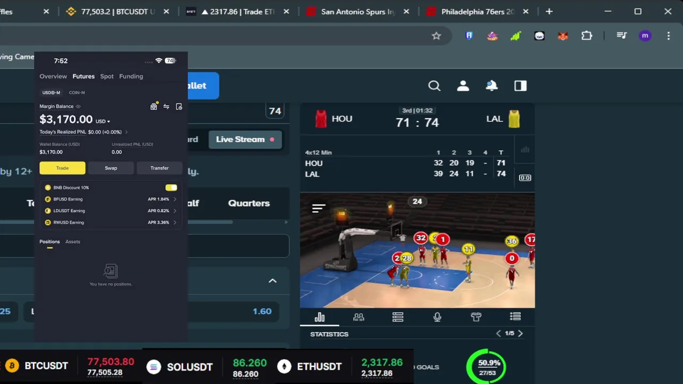Select the microphone commentary tab icon
The image size is (683, 384).
click(437, 317)
